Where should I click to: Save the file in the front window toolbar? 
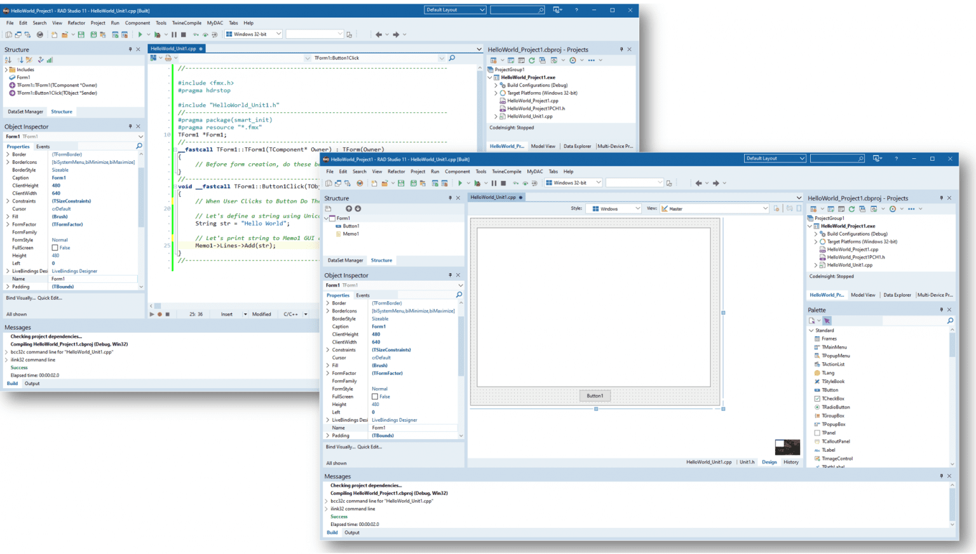coord(401,183)
